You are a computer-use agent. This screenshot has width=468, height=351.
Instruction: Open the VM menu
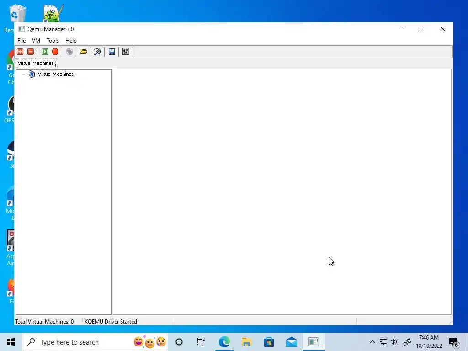36,41
